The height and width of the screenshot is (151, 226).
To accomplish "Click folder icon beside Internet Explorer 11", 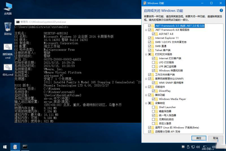I will (x=153, y=38).
